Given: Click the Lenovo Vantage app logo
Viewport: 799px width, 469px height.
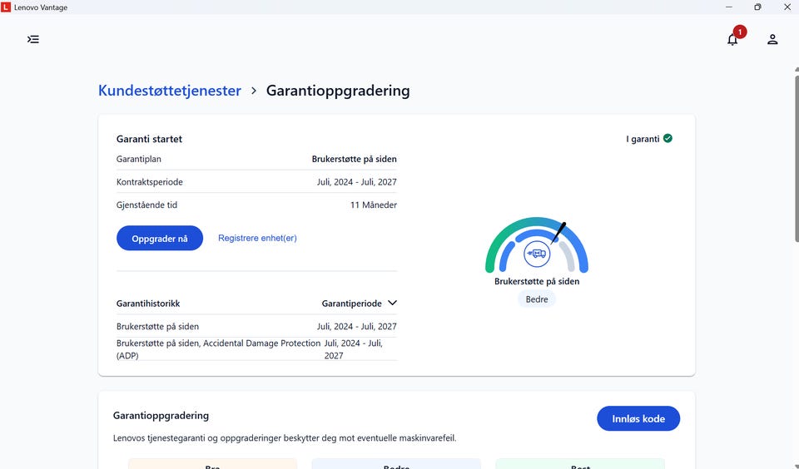Looking at the screenshot, I should pyautogui.click(x=6, y=7).
